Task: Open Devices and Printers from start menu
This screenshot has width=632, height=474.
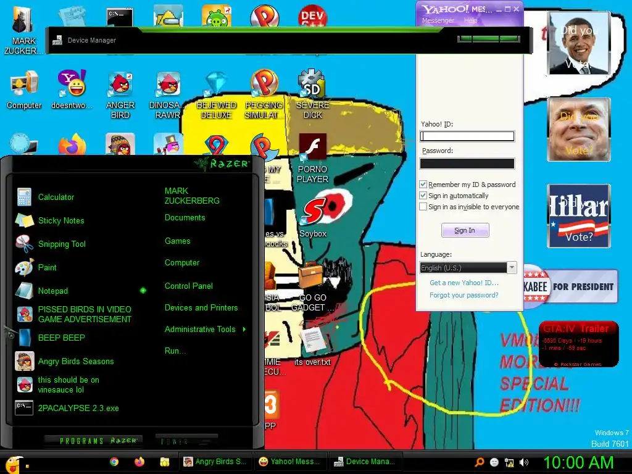Action: click(201, 308)
